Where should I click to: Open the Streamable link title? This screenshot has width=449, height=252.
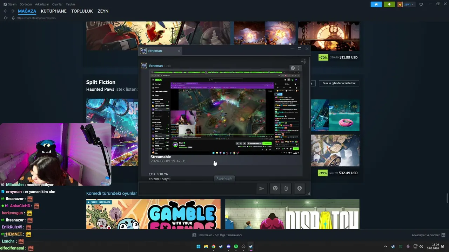coord(161,157)
